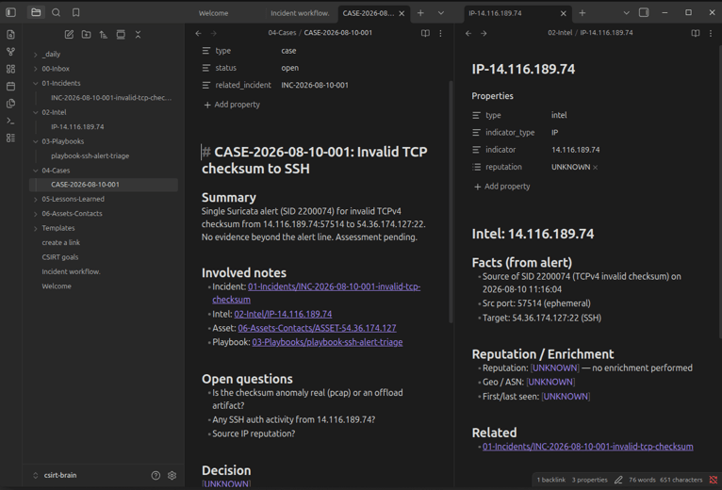
Task: Click the status property value open
Action: pos(290,68)
